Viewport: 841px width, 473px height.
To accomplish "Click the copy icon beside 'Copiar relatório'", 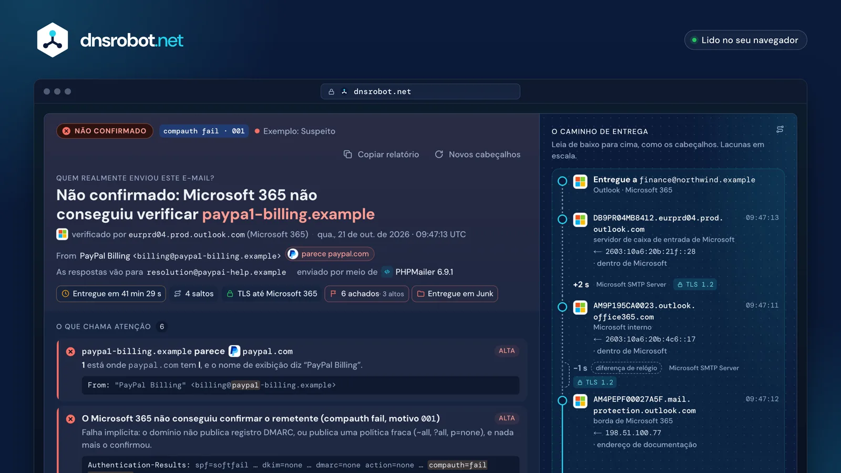I will tap(347, 154).
